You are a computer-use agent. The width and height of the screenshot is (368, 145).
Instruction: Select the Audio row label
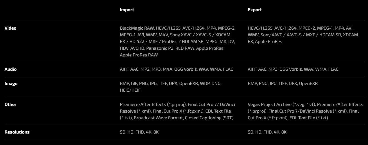10,69
